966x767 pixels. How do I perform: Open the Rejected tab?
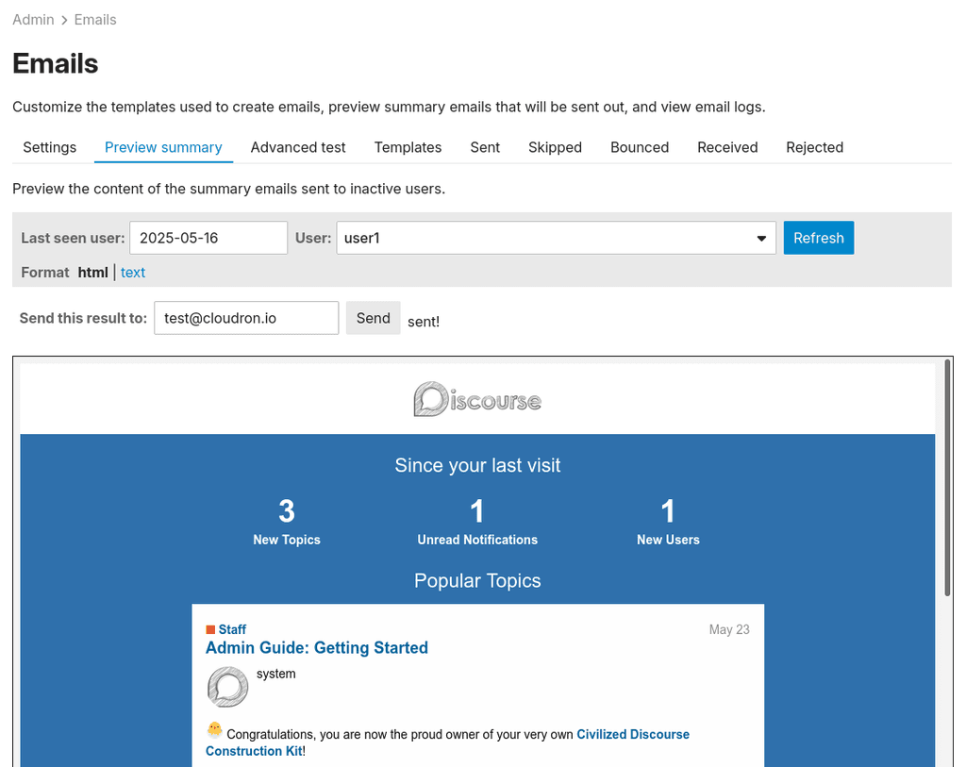(814, 147)
